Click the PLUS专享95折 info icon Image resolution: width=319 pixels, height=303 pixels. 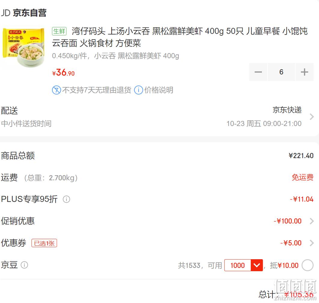pyautogui.click(x=66, y=199)
